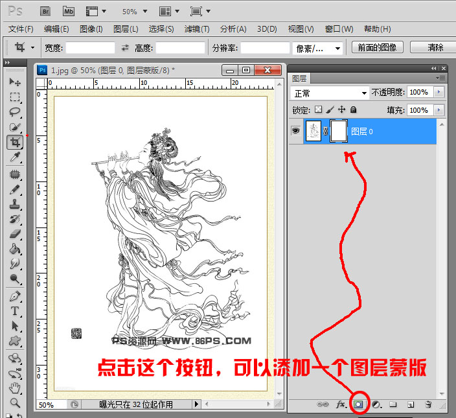
Task: Open the 文件(F) menu
Action: coord(21,29)
